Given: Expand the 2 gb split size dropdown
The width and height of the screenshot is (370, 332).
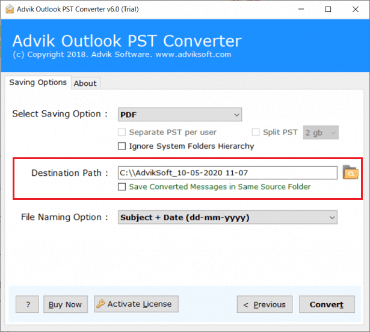Looking at the screenshot, I should (x=321, y=133).
